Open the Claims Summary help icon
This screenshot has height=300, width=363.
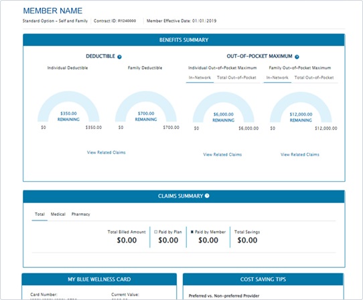point(207,196)
